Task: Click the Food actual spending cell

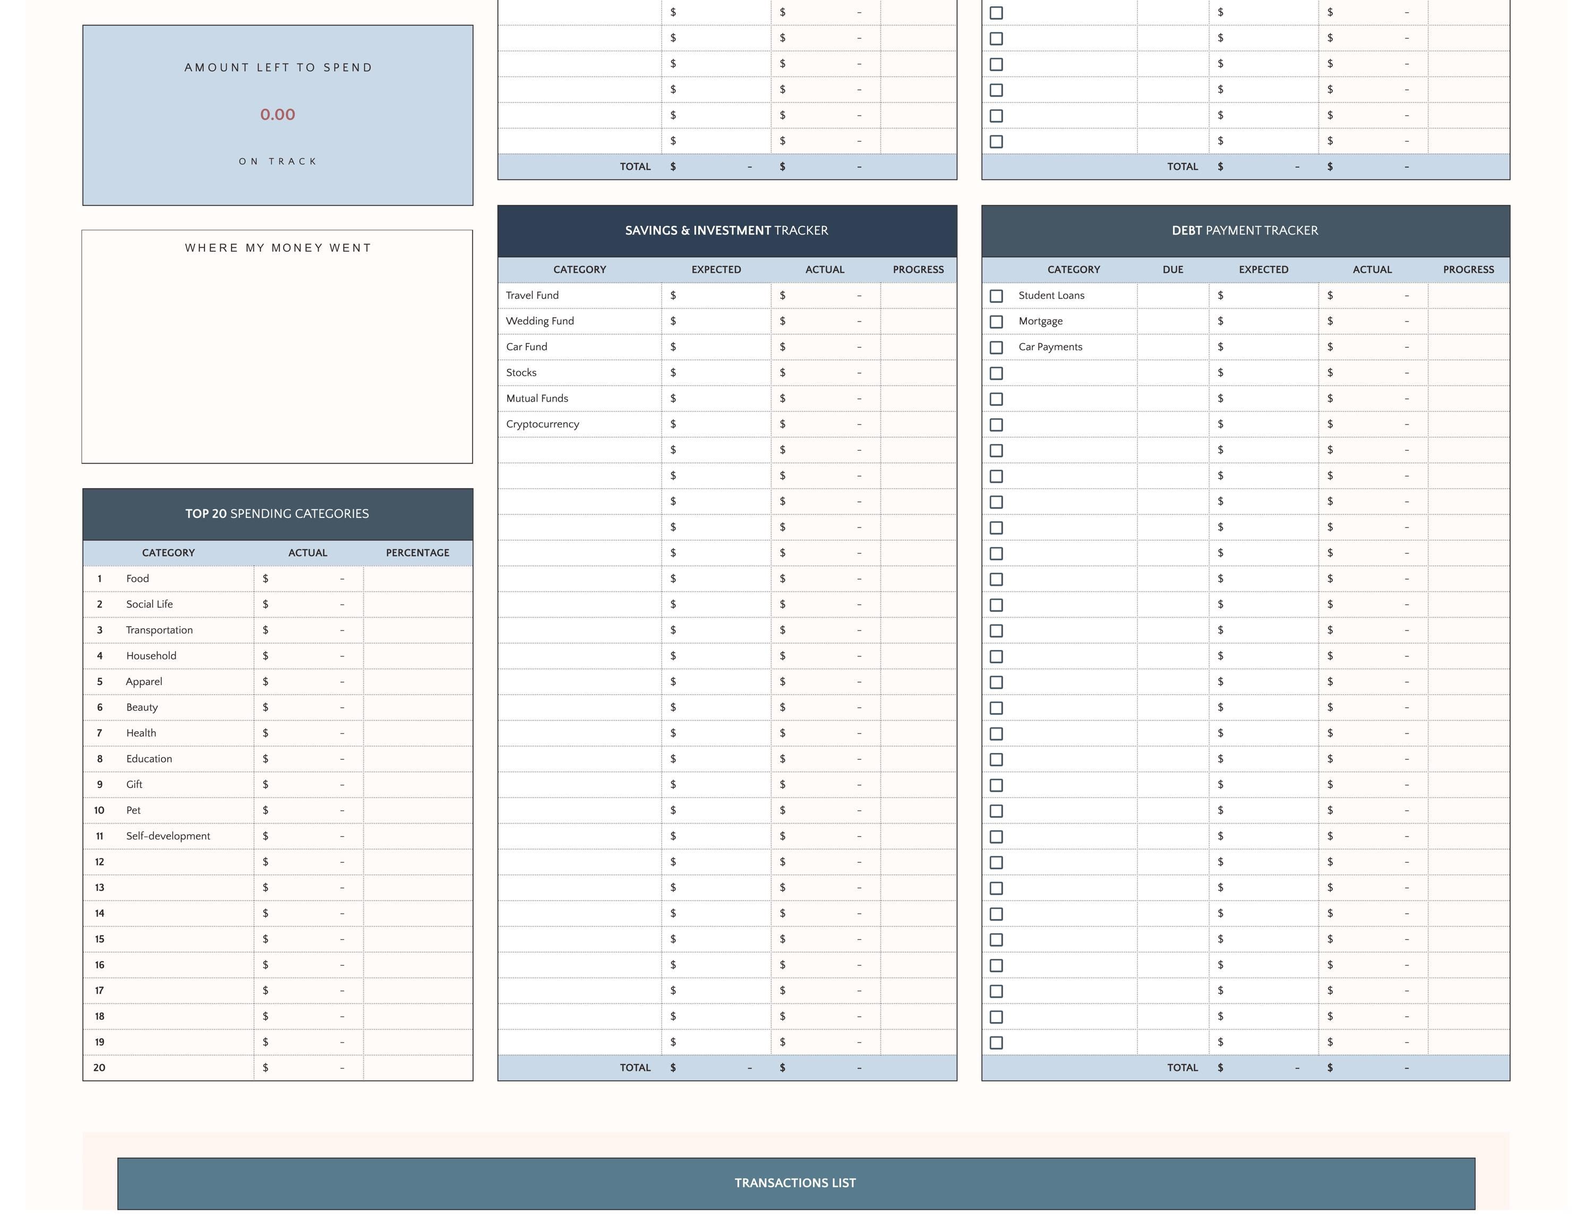Action: 307,578
